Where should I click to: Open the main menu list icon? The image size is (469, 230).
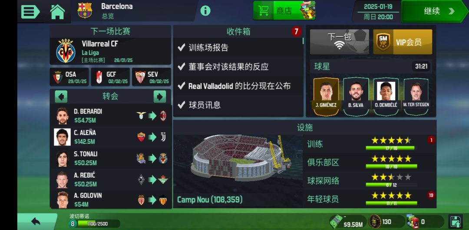pyautogui.click(x=30, y=11)
